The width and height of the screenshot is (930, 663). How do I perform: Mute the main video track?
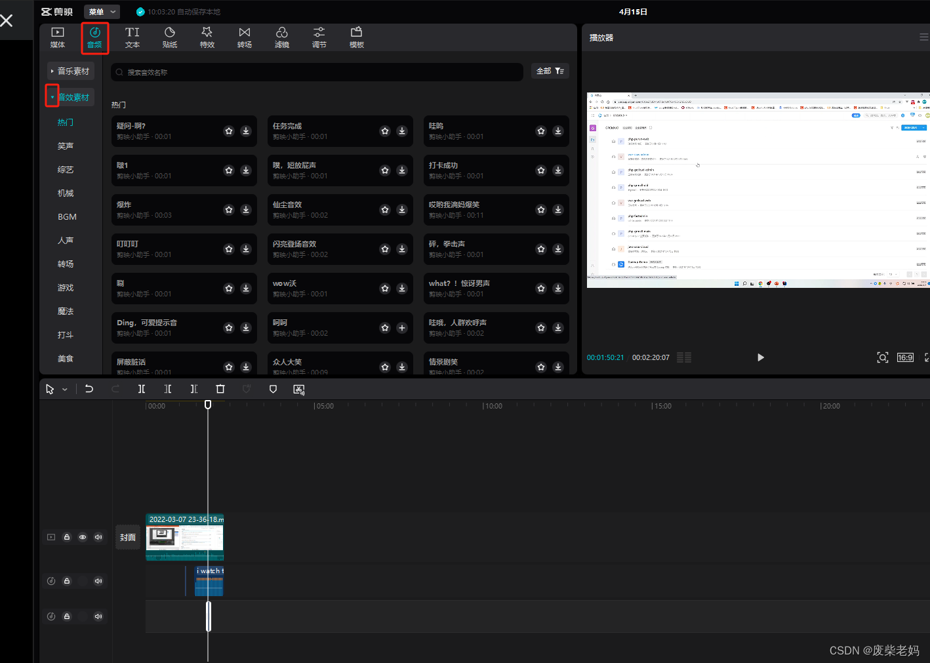98,537
